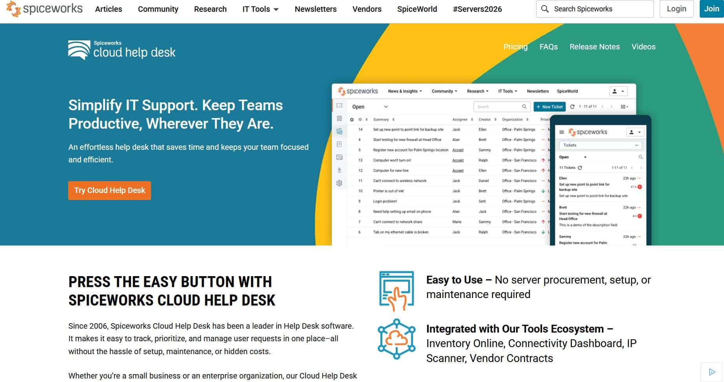
Task: Click the green down-arrow priority on Printer is out of ink
Action: [x=543, y=191]
